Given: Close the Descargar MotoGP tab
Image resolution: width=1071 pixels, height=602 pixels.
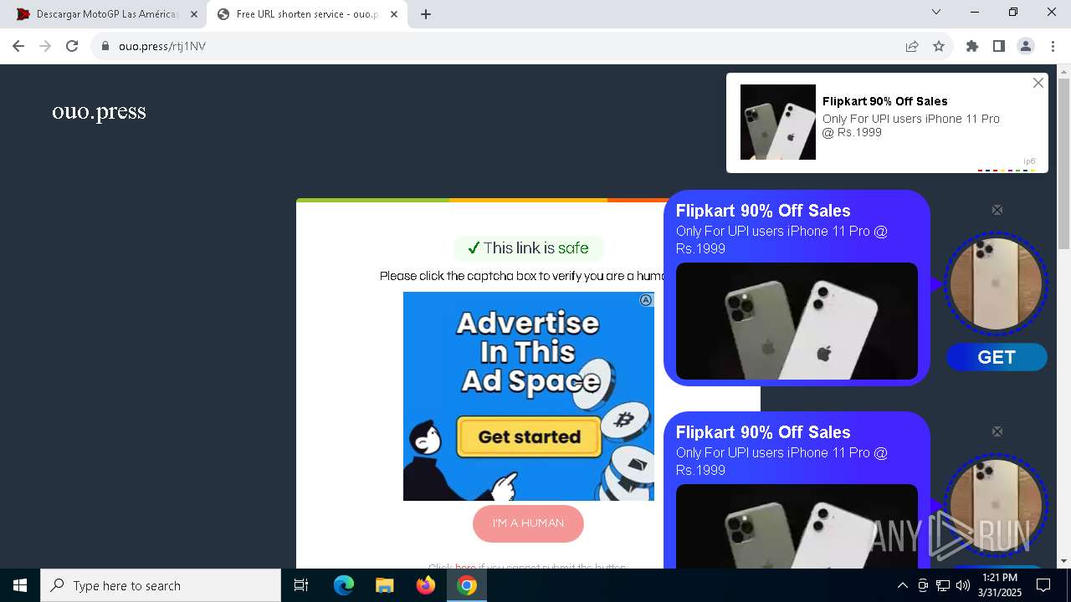Looking at the screenshot, I should (x=194, y=14).
